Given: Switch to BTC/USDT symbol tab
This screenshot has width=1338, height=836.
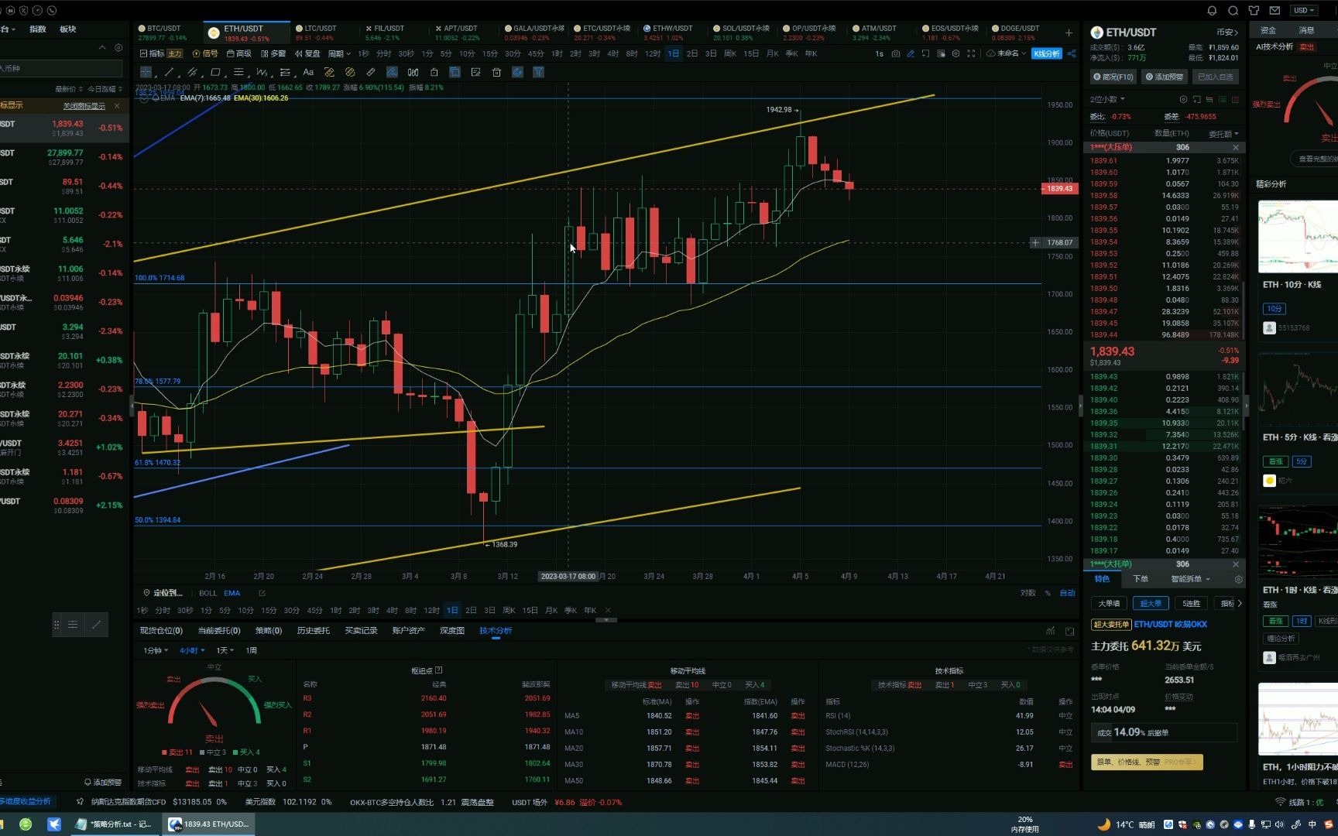Looking at the screenshot, I should (164, 33).
